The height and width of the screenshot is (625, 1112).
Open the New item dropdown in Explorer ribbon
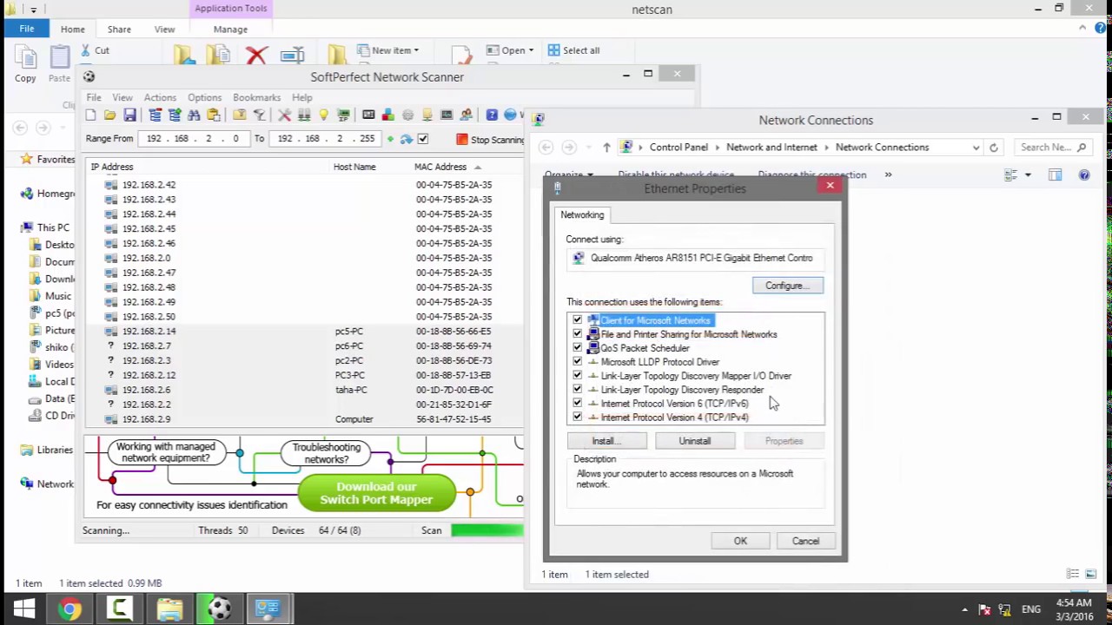(388, 50)
